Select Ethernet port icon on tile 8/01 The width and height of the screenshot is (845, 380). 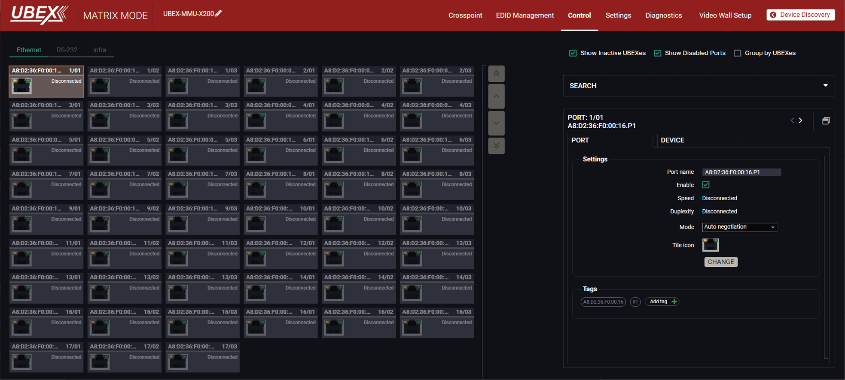[256, 190]
